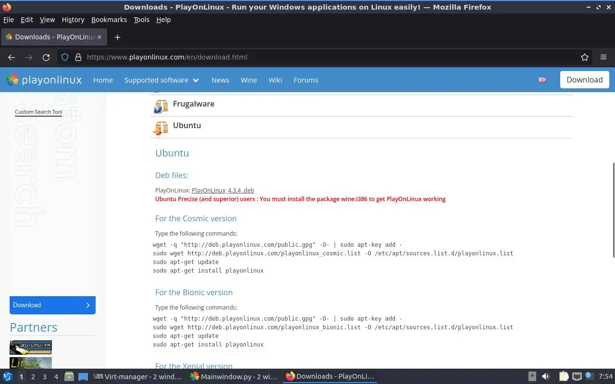Open the History menu

tap(73, 20)
